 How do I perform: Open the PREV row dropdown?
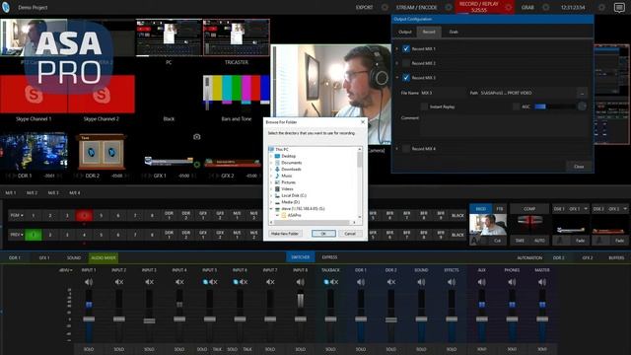(x=17, y=235)
